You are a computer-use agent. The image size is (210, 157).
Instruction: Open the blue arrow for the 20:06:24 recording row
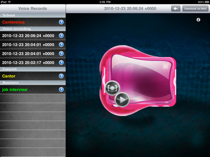point(61,36)
